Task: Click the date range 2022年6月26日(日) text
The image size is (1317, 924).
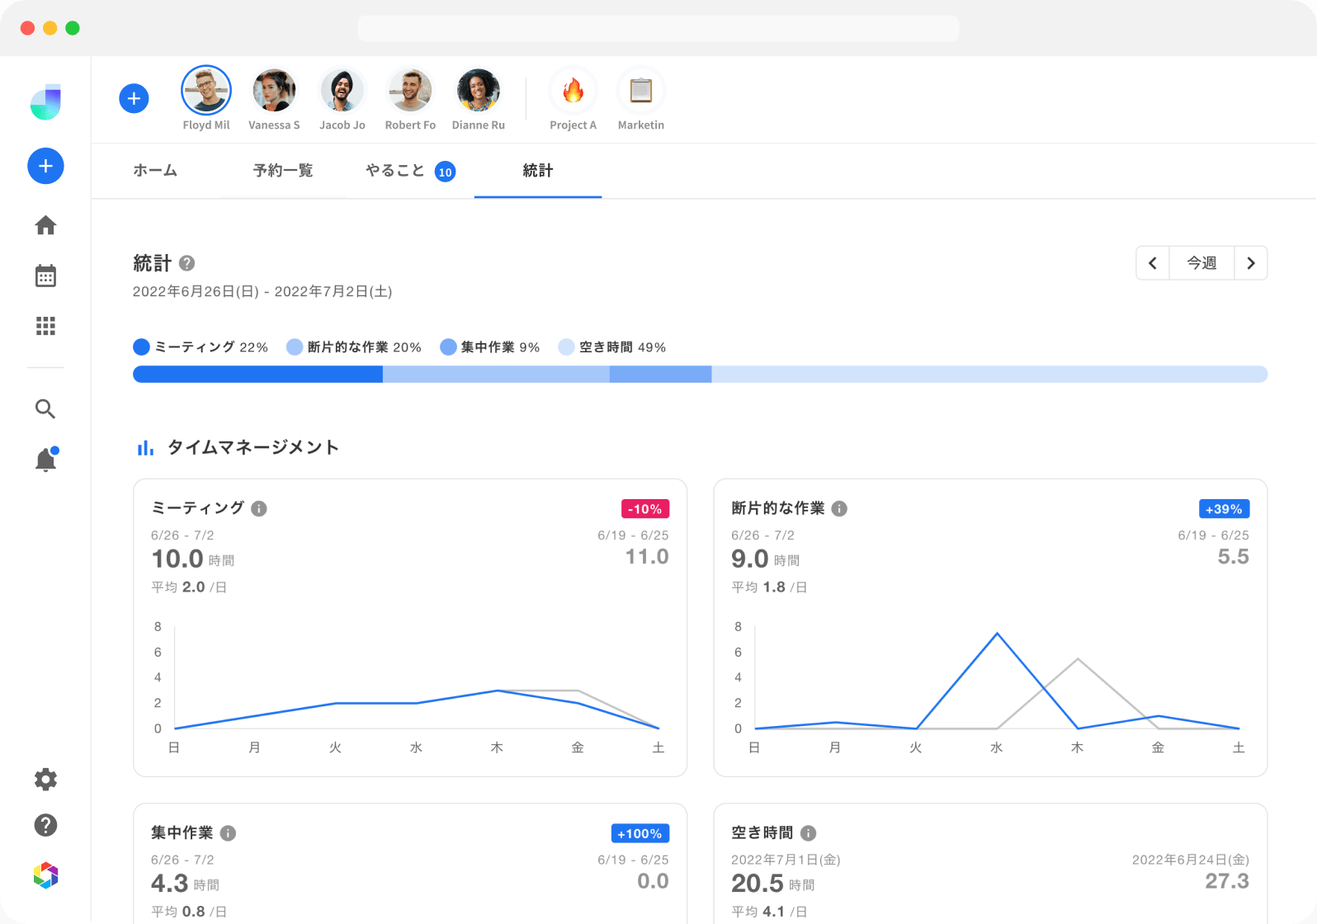Action: click(x=196, y=291)
